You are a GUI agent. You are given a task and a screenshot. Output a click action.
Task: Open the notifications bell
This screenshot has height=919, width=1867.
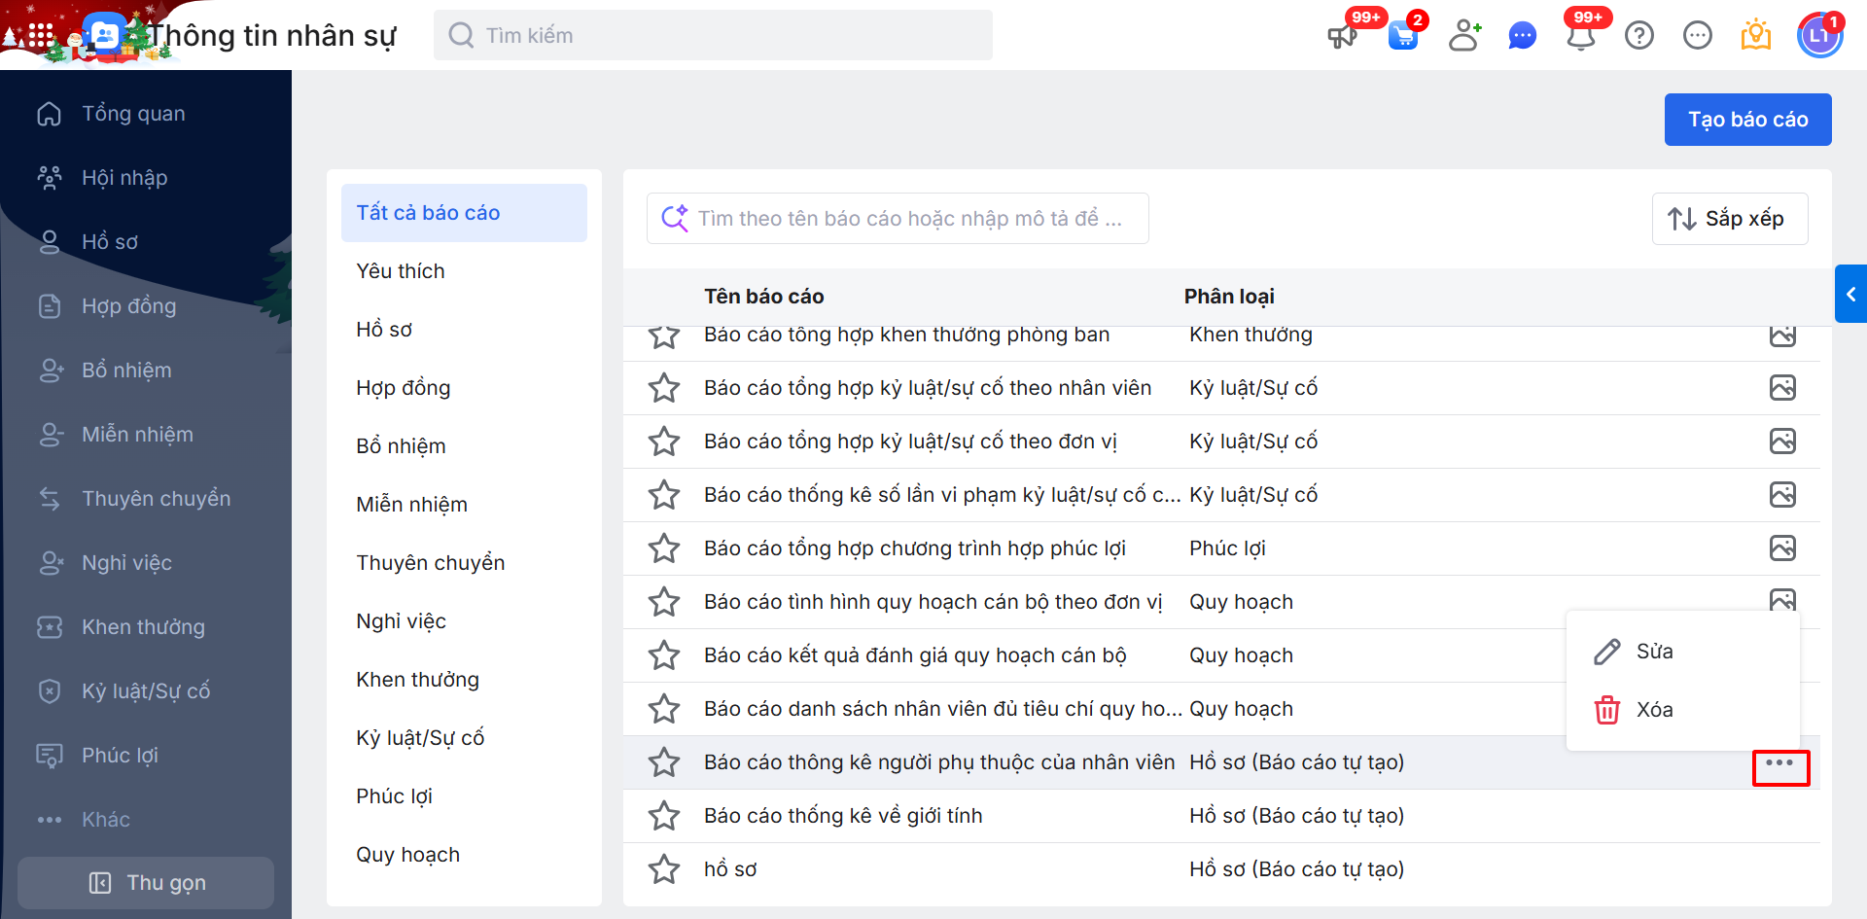(x=1580, y=36)
